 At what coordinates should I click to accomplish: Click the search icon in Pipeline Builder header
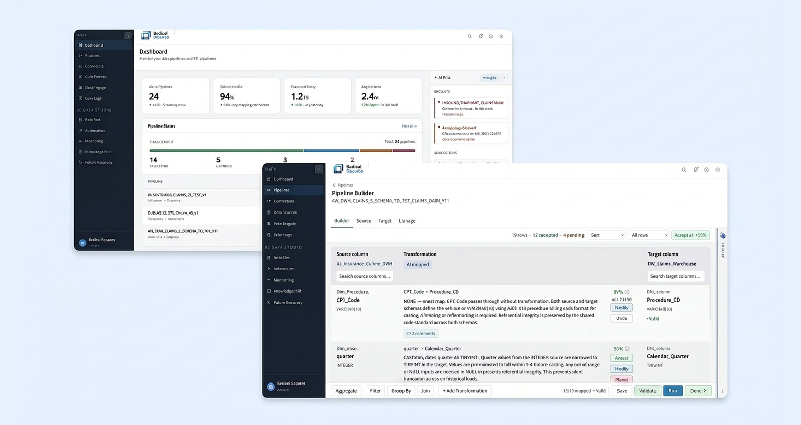click(684, 170)
